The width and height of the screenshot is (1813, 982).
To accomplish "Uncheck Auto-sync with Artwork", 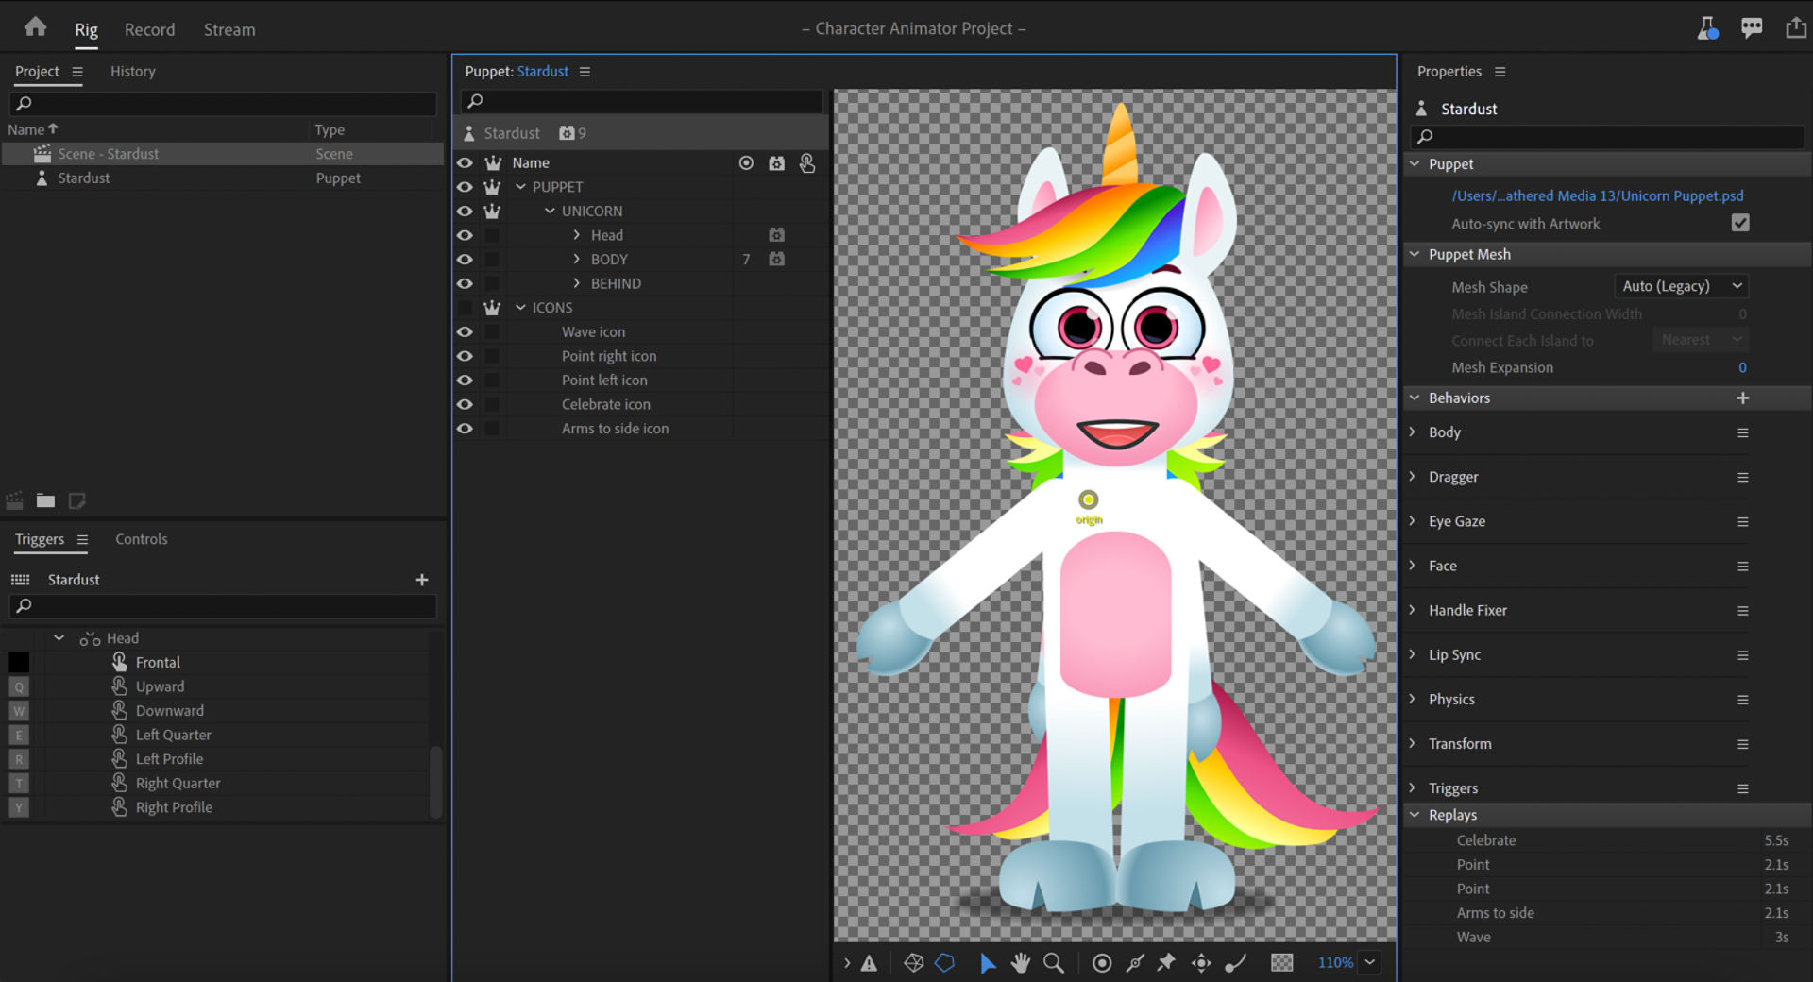I will [x=1739, y=223].
